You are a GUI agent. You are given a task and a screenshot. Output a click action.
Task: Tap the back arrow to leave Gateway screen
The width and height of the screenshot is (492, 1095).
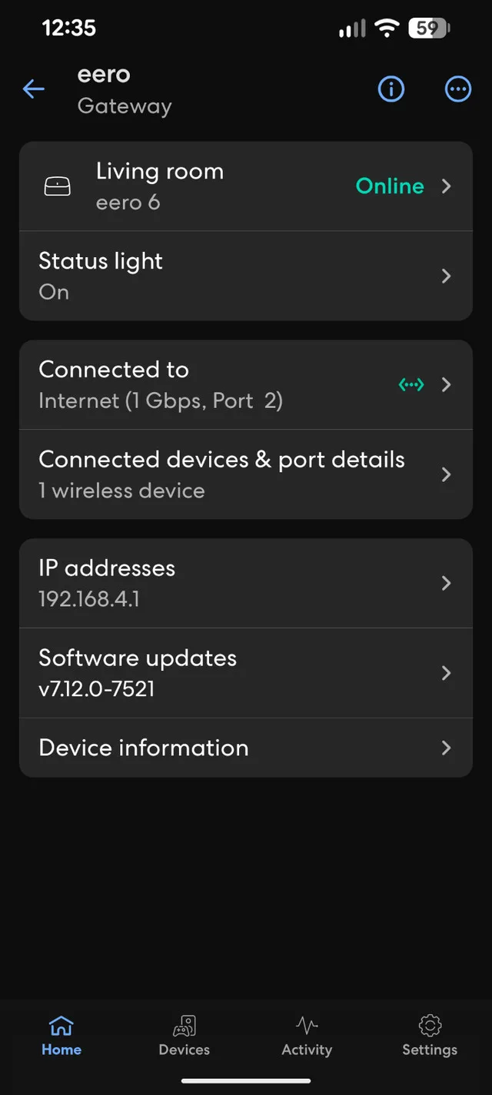pos(33,89)
